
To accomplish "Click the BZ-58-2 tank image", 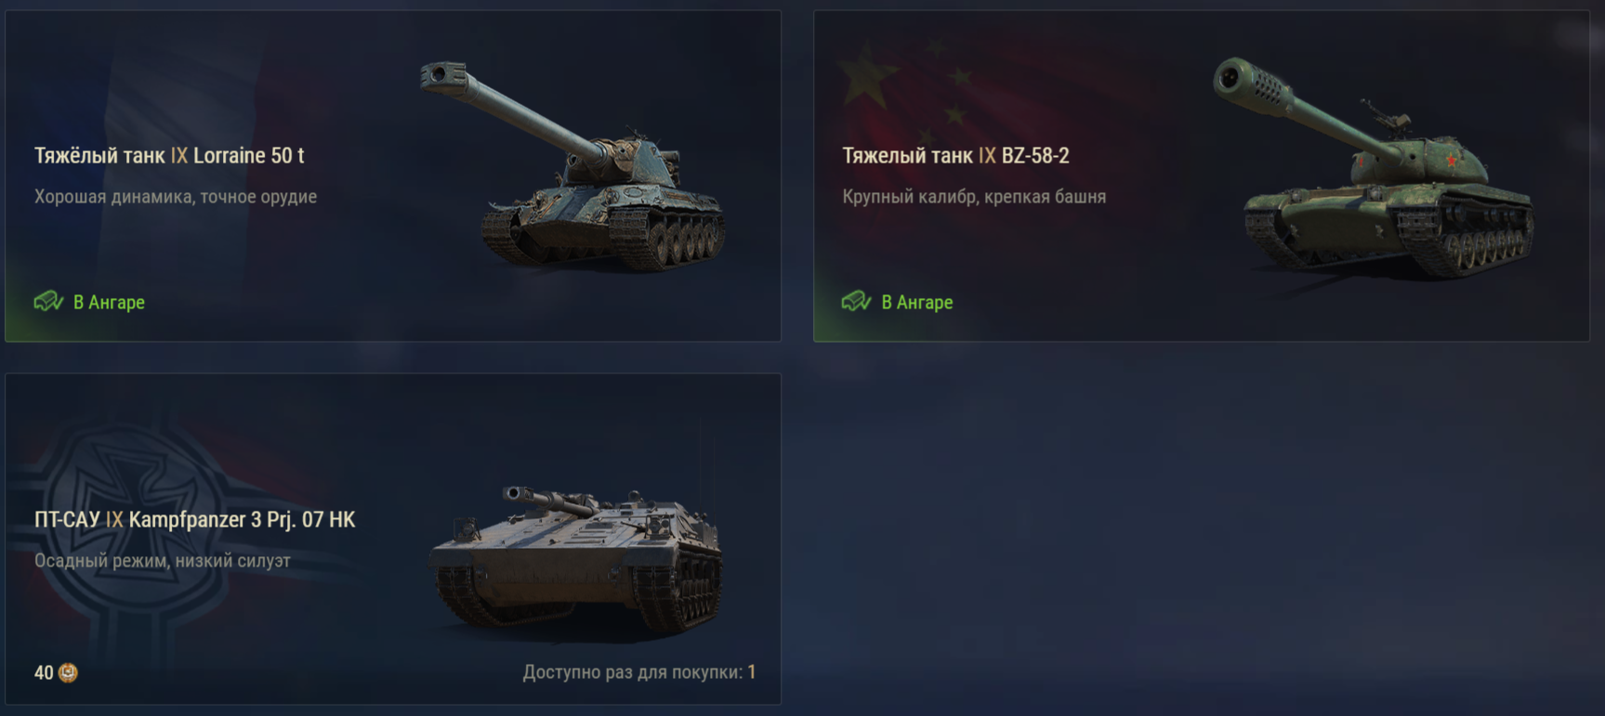I will [x=1374, y=167].
